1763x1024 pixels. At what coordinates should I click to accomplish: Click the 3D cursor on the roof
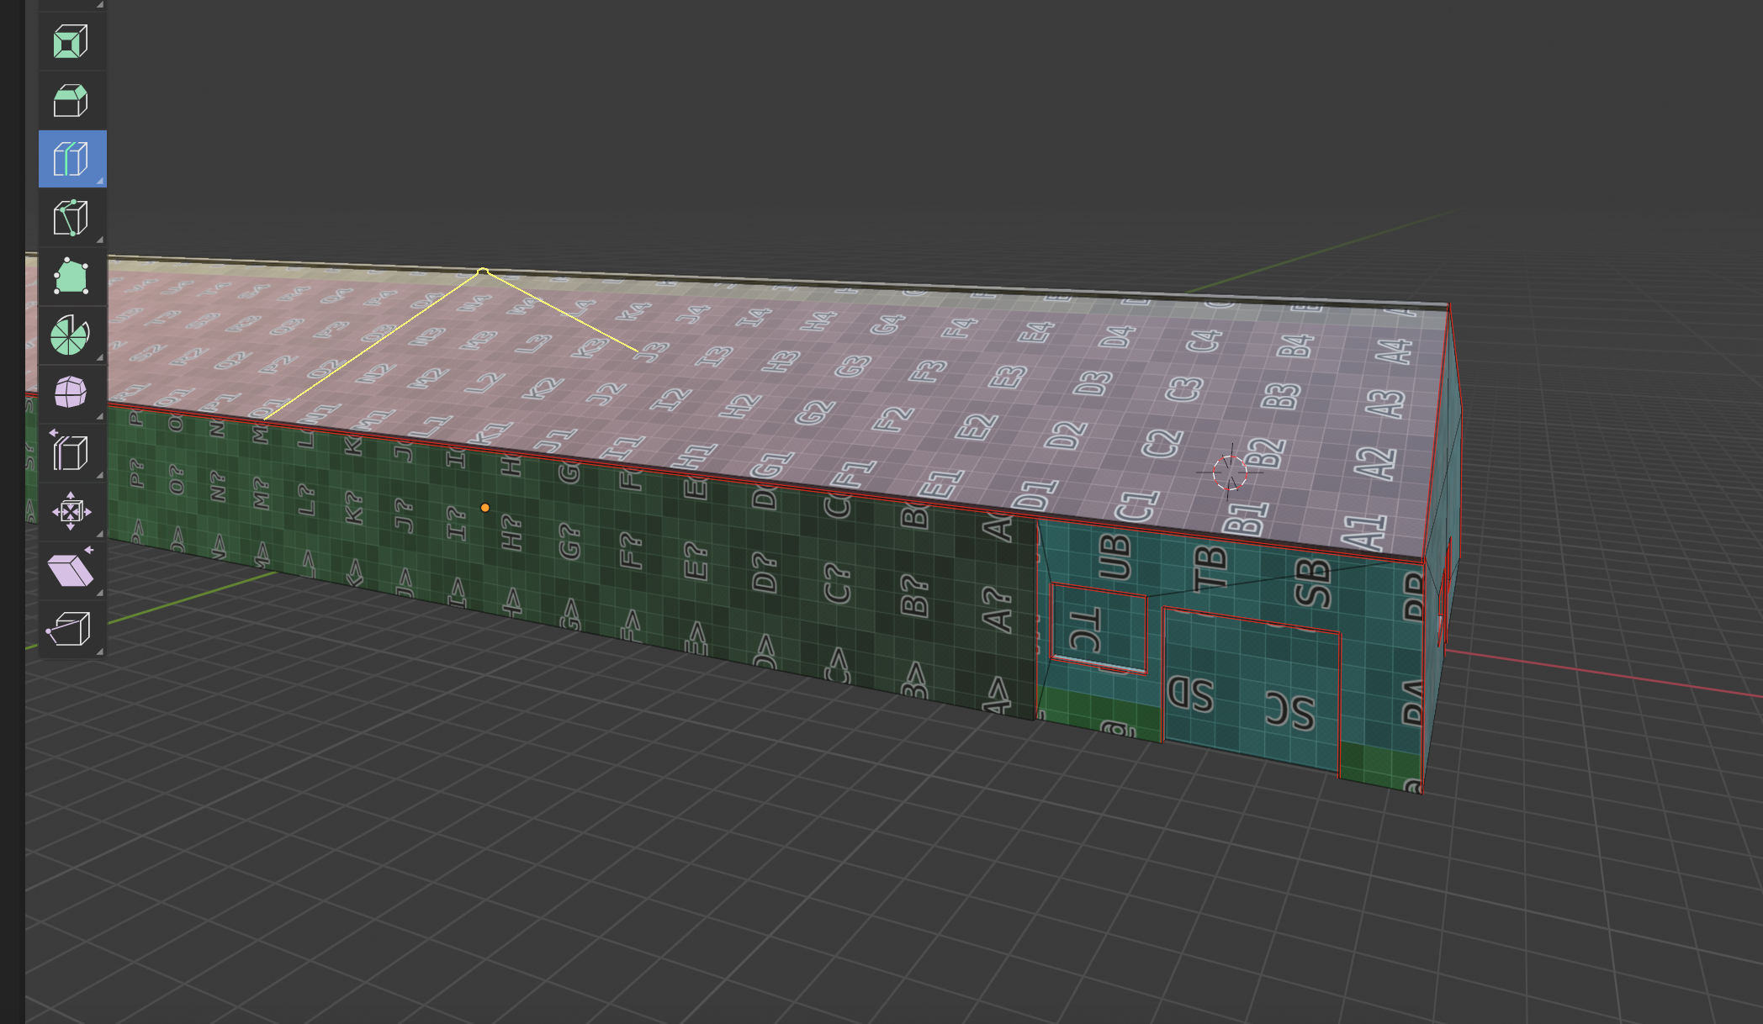[x=1230, y=472]
